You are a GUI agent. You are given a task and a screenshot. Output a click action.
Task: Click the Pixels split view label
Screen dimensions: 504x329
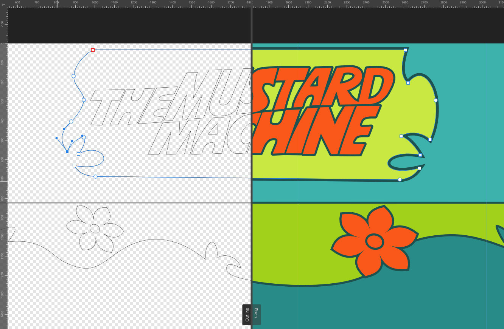click(x=256, y=314)
